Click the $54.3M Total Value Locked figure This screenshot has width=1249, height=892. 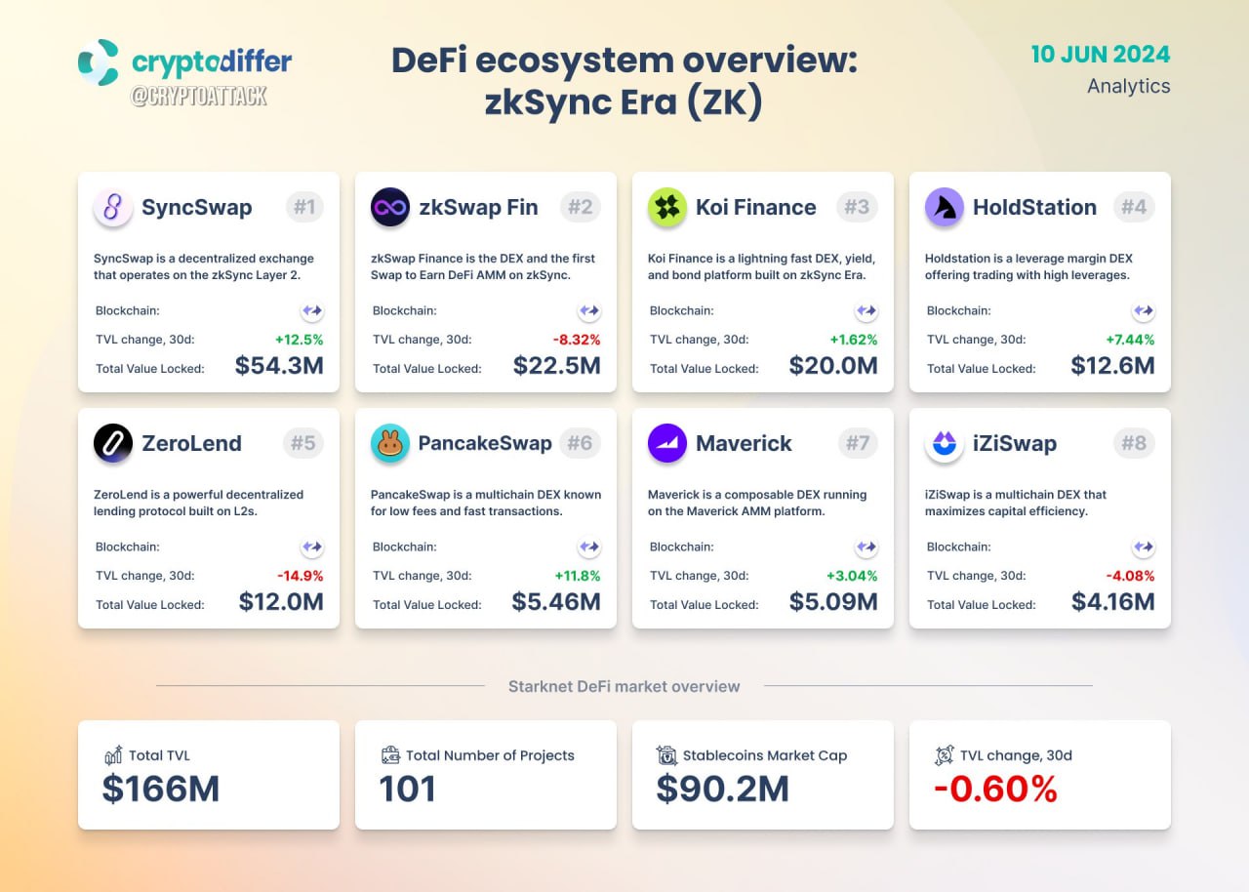pos(279,366)
